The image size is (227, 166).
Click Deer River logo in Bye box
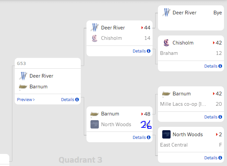tap(166, 13)
